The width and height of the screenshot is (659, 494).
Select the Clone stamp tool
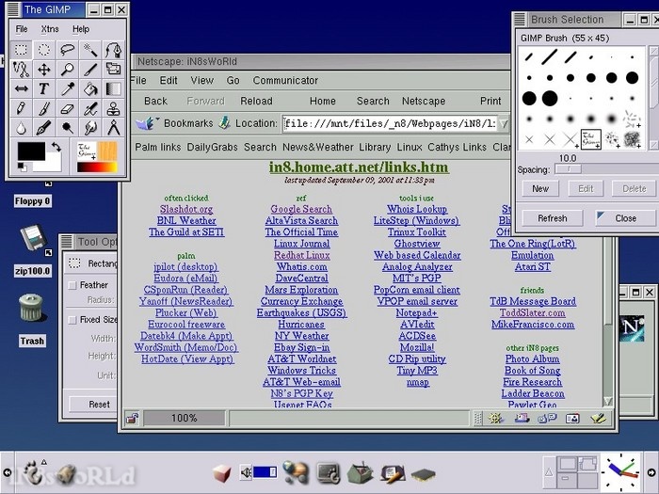[114, 108]
